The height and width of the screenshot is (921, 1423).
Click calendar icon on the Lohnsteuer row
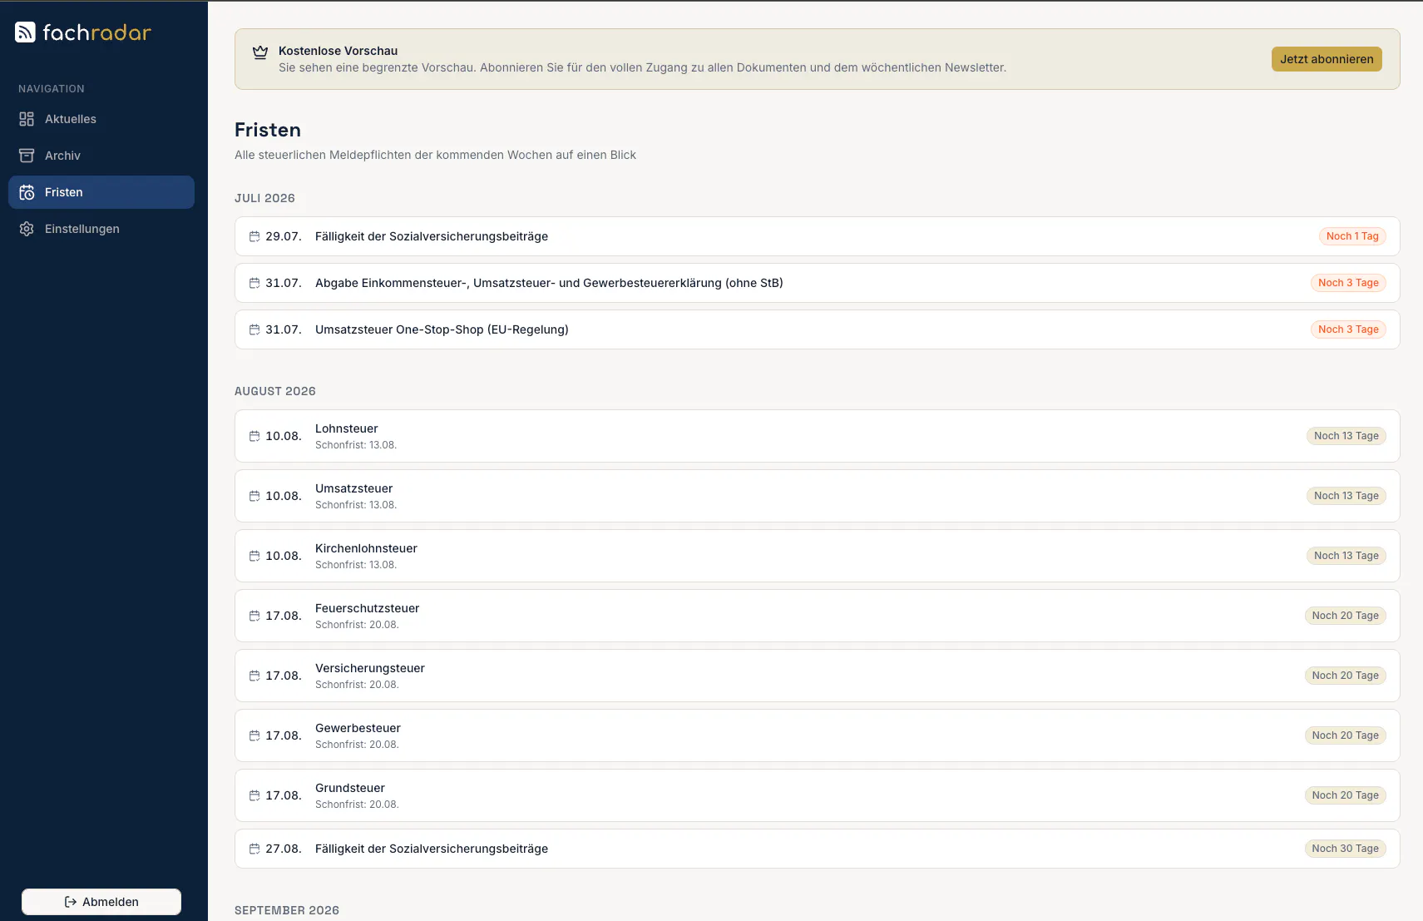click(x=254, y=436)
